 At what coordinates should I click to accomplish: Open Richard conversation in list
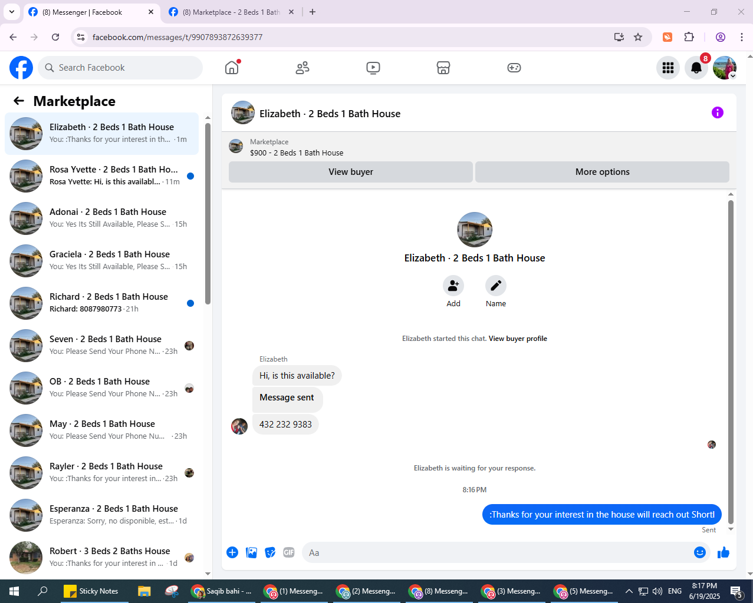click(x=102, y=303)
